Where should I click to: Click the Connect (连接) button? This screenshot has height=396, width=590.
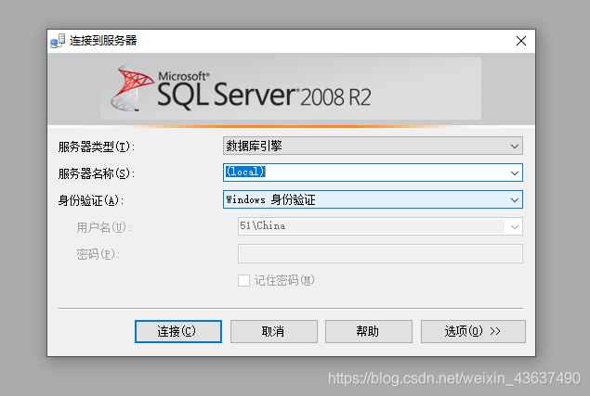pyautogui.click(x=178, y=331)
